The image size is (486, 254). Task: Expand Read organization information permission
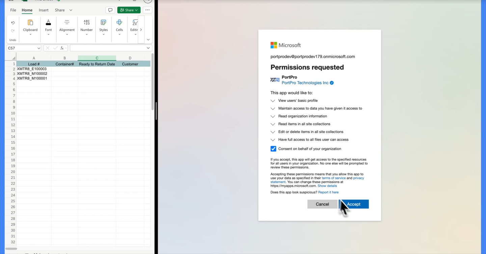273,116
